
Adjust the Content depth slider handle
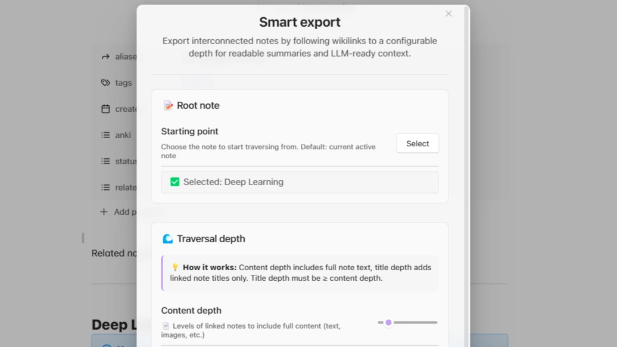388,322
